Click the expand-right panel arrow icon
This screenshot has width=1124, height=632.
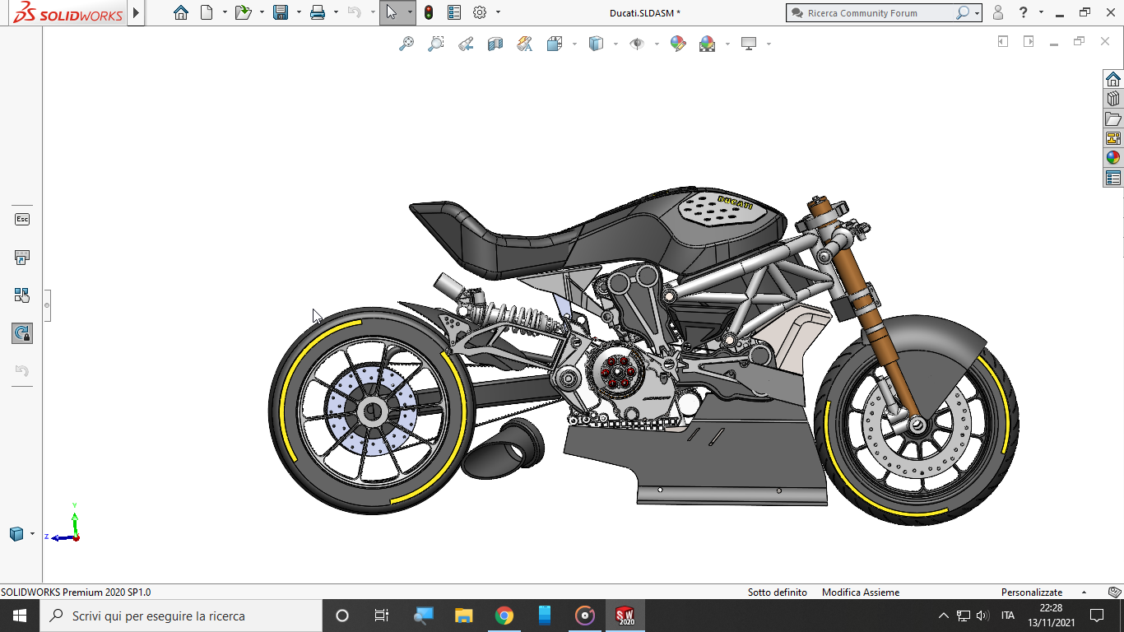tap(1029, 41)
